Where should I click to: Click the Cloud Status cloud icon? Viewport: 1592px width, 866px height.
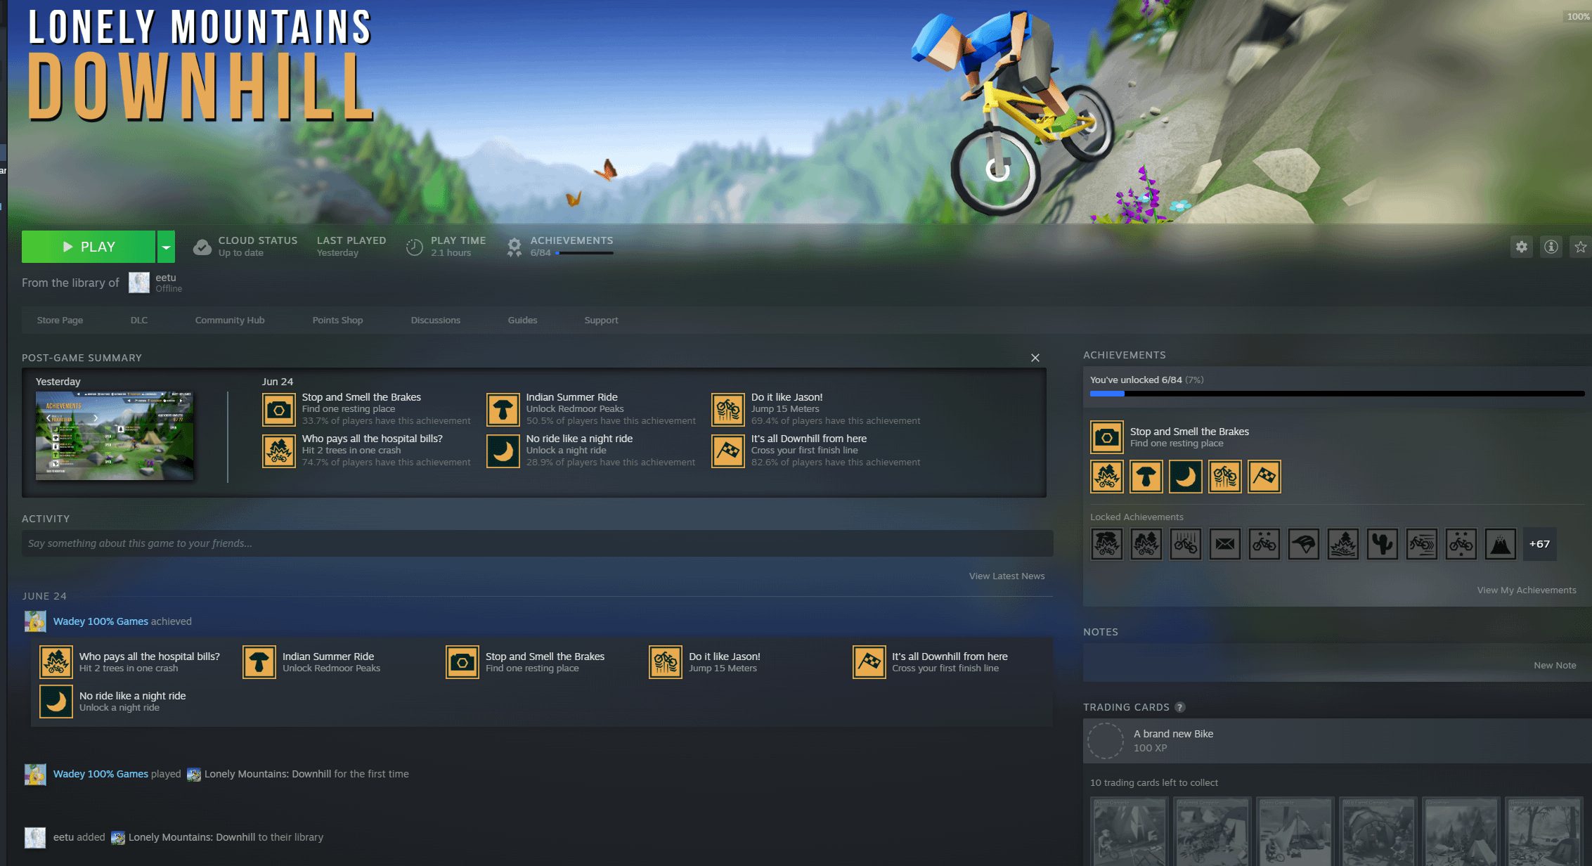(x=202, y=247)
